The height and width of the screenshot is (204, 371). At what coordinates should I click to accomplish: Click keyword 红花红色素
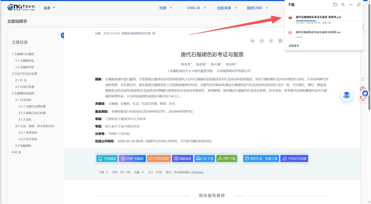tap(149, 104)
